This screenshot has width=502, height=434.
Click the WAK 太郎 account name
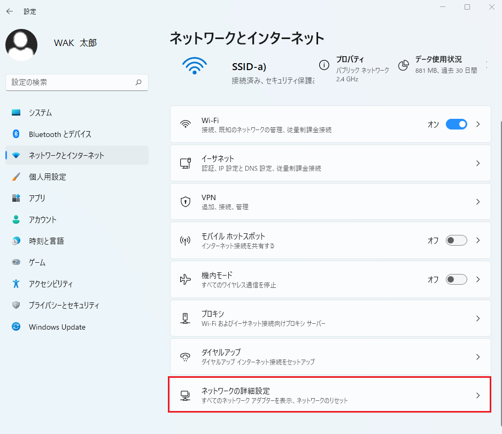[x=75, y=43]
